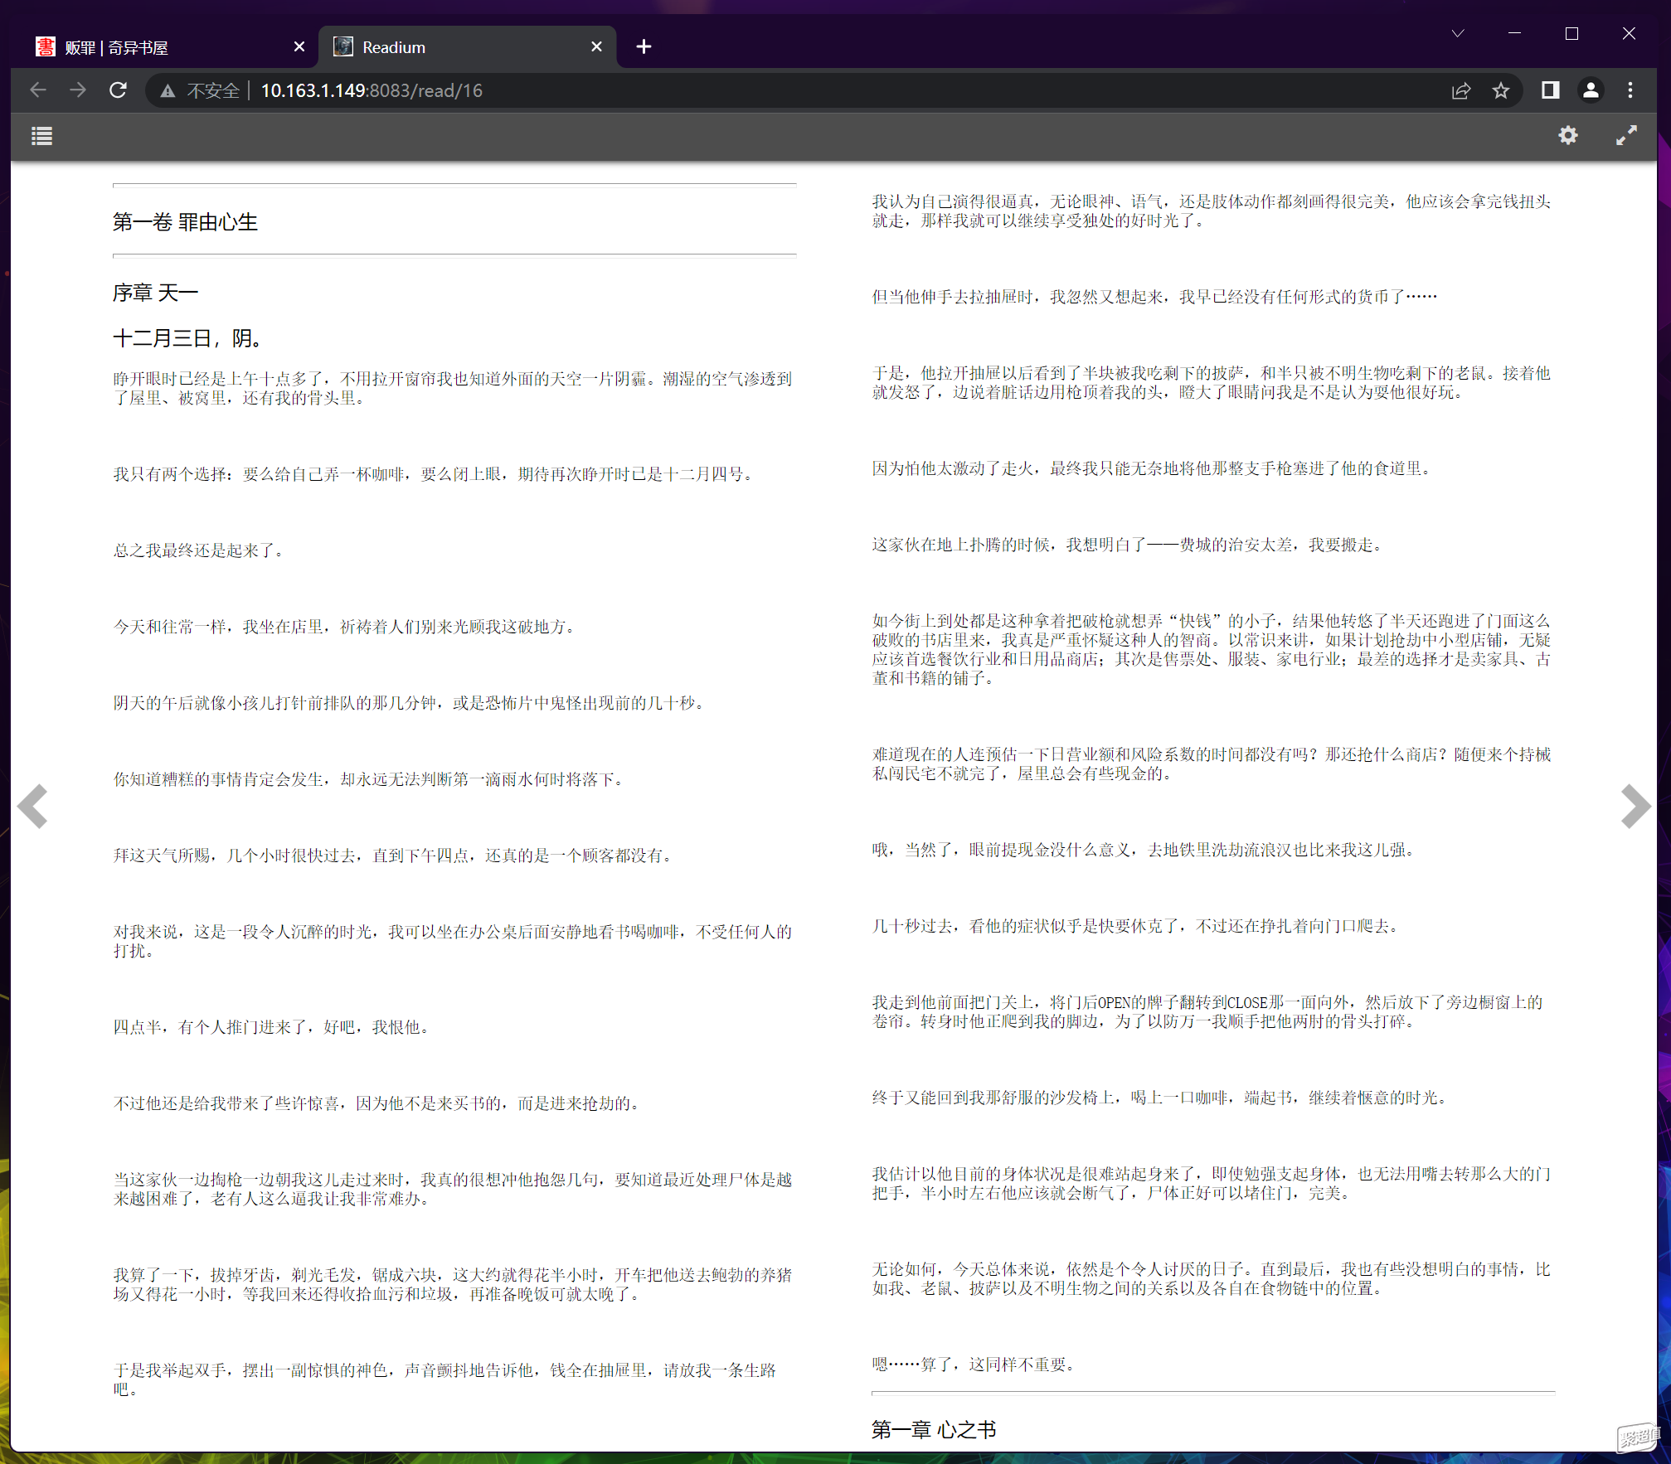Click paragraph 总之我最终还是起来了。
The image size is (1671, 1464).
pos(199,550)
